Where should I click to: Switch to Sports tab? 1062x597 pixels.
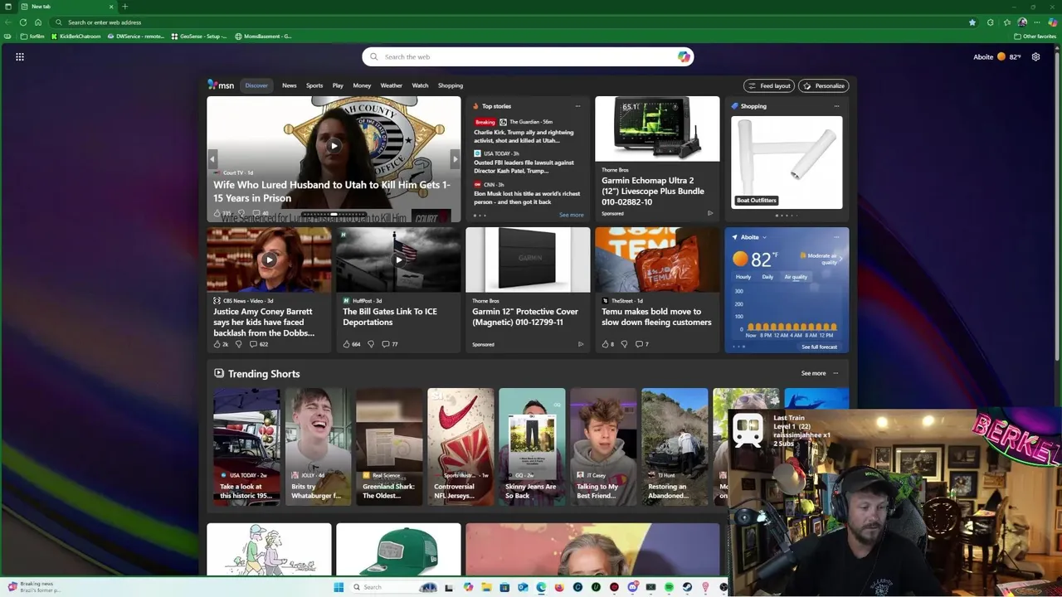(x=314, y=85)
